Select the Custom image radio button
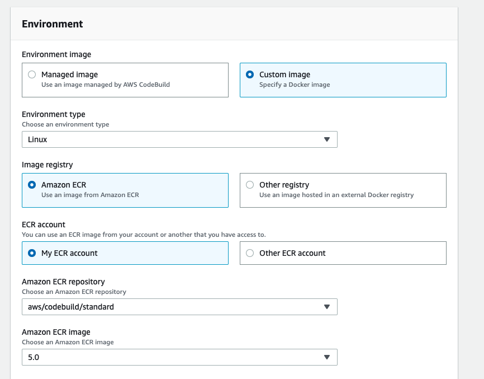Image resolution: width=484 pixels, height=379 pixels. click(x=249, y=74)
